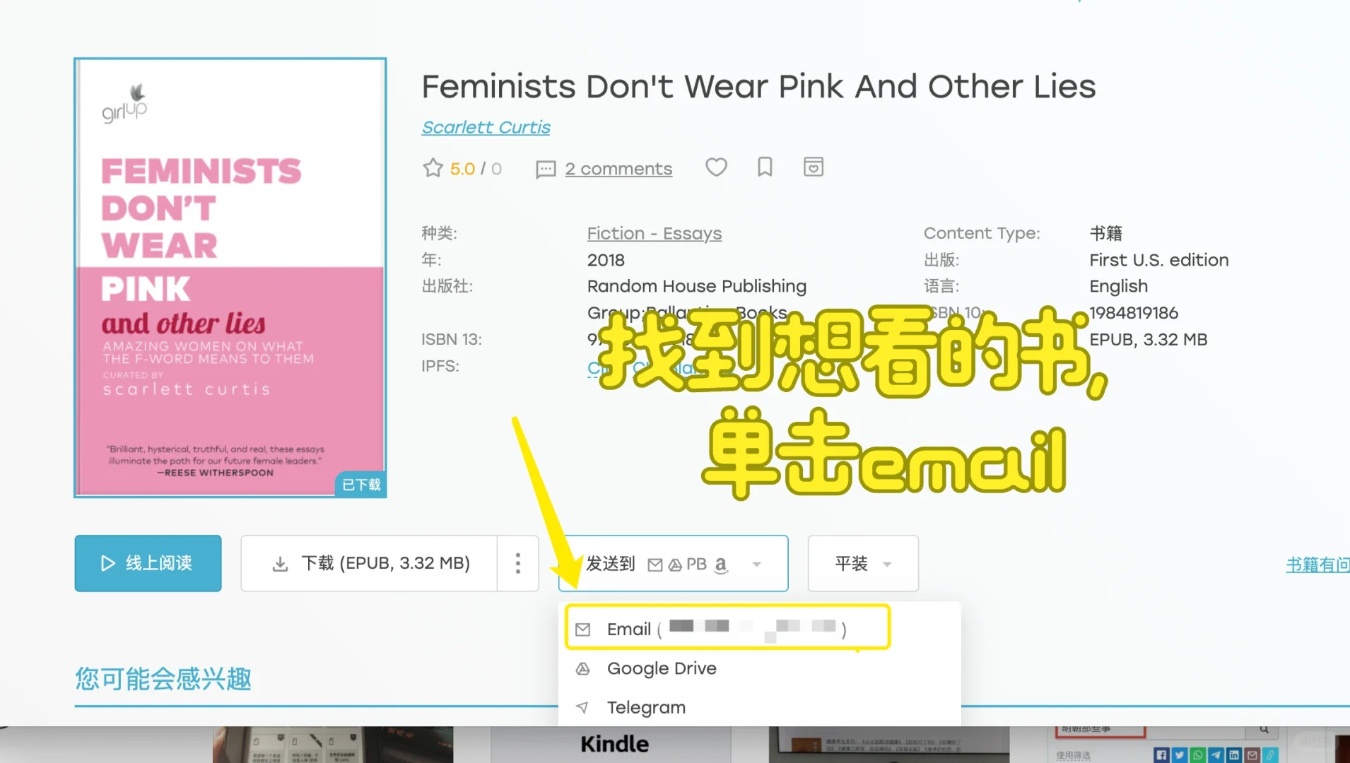Click the ISBN 13 label
The height and width of the screenshot is (763, 1350).
point(452,340)
